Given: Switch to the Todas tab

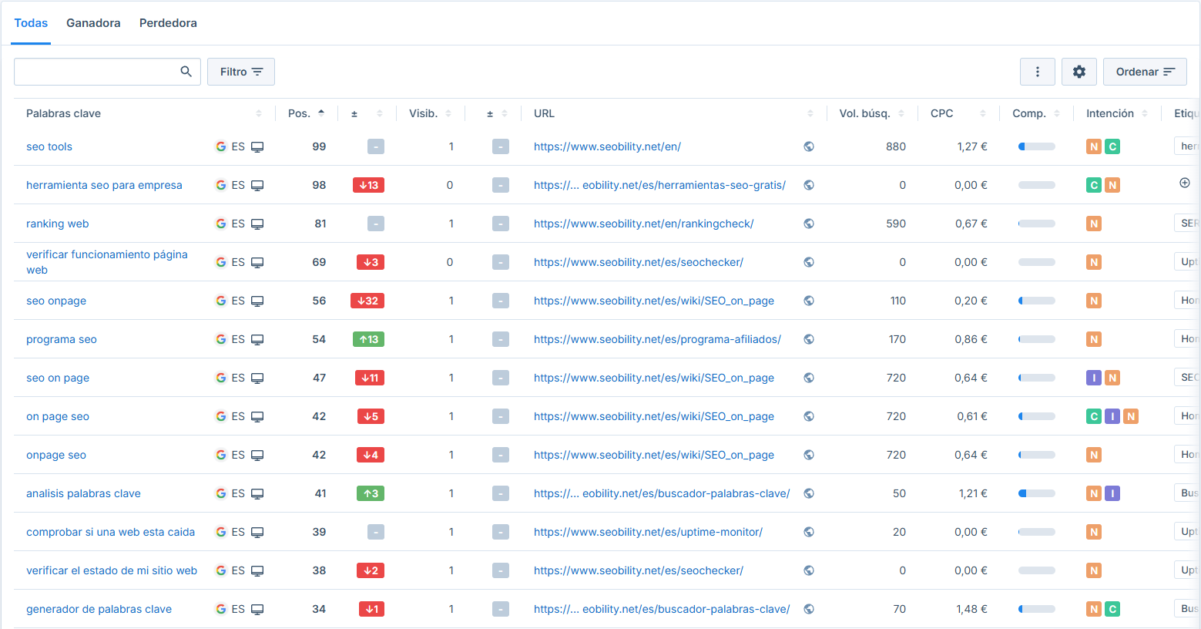Looking at the screenshot, I should click(x=31, y=23).
